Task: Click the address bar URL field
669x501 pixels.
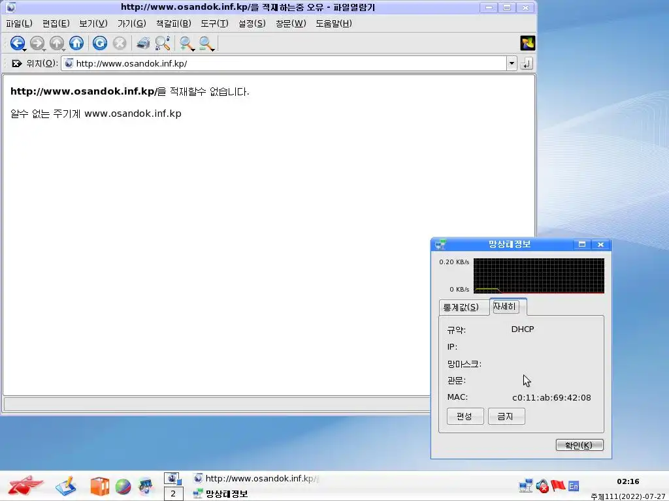Action: coord(284,63)
